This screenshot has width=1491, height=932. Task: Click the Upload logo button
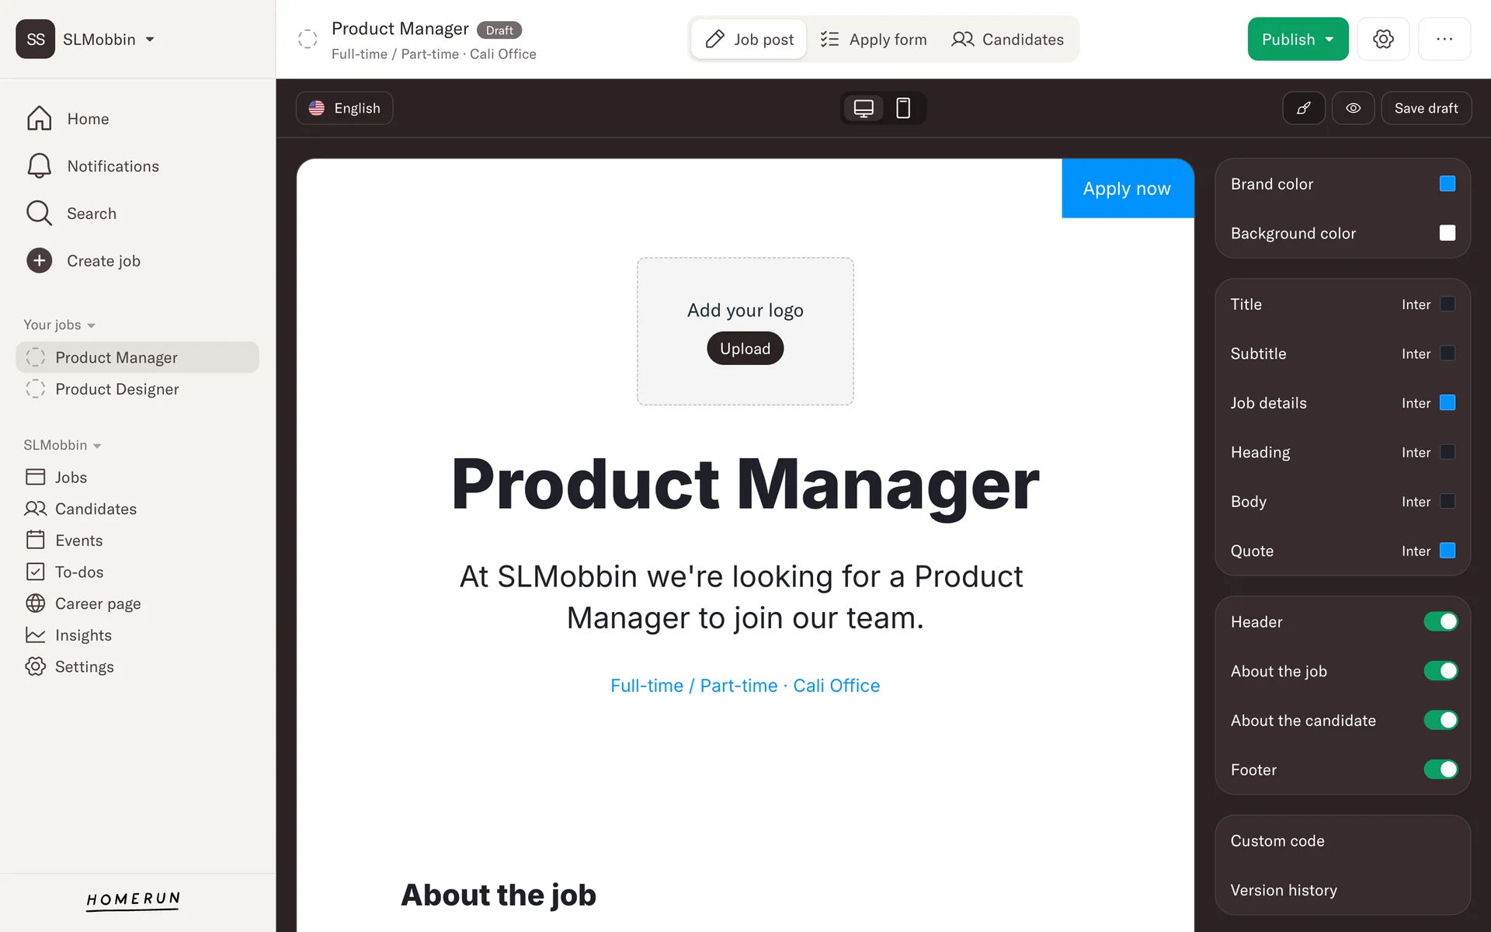[745, 349]
